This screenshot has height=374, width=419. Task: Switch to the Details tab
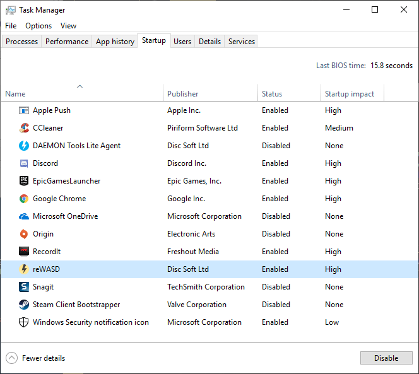[209, 42]
